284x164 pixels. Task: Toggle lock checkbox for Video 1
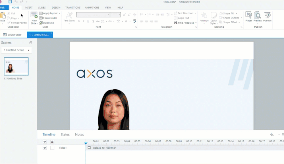52,148
